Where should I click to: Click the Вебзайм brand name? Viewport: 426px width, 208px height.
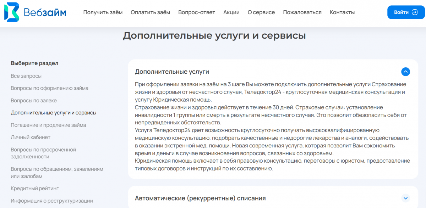[45, 12]
